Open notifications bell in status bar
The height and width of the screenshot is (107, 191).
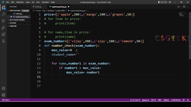(188, 100)
